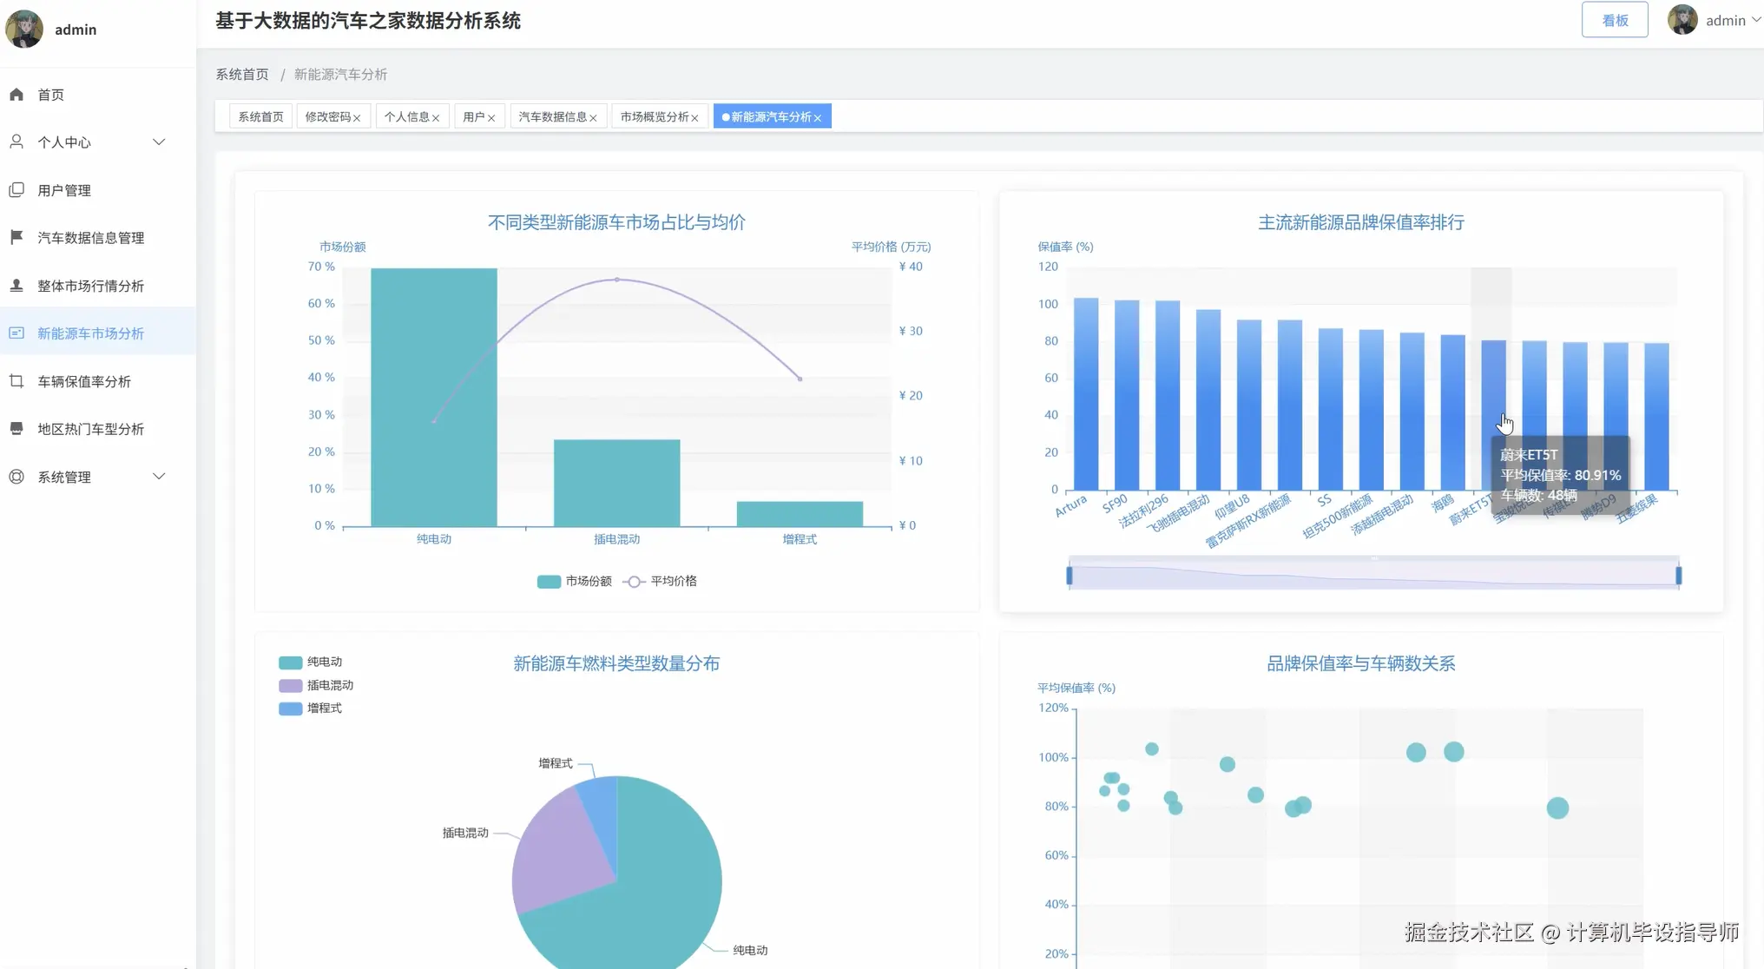Switch to 汽车数据信息 tab

pos(552,116)
